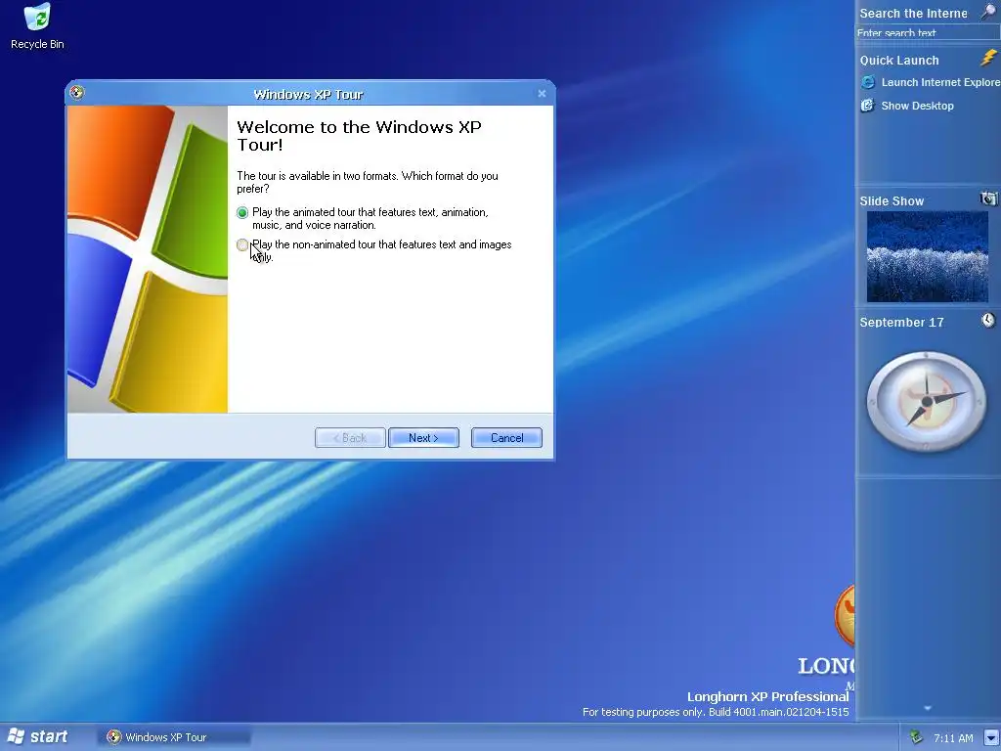Open the Slide Show picture thumbnail
This screenshot has width=1001, height=751.
(927, 257)
